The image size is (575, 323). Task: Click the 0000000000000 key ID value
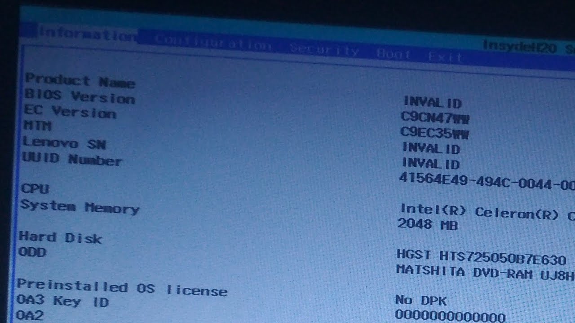pos(450,315)
